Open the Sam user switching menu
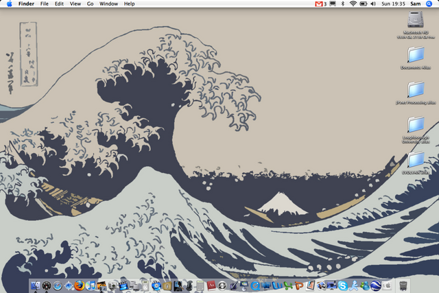The width and height of the screenshot is (439, 293). pyautogui.click(x=416, y=3)
